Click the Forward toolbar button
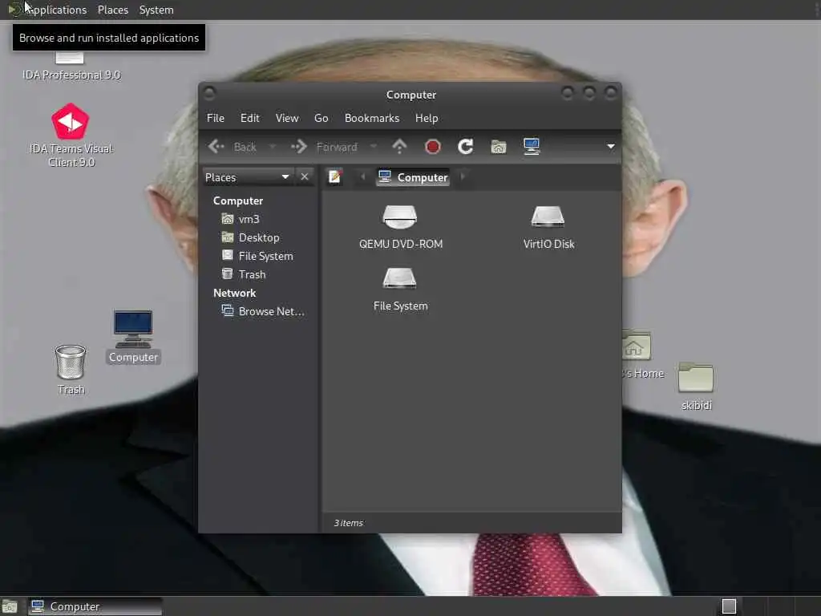 click(324, 147)
